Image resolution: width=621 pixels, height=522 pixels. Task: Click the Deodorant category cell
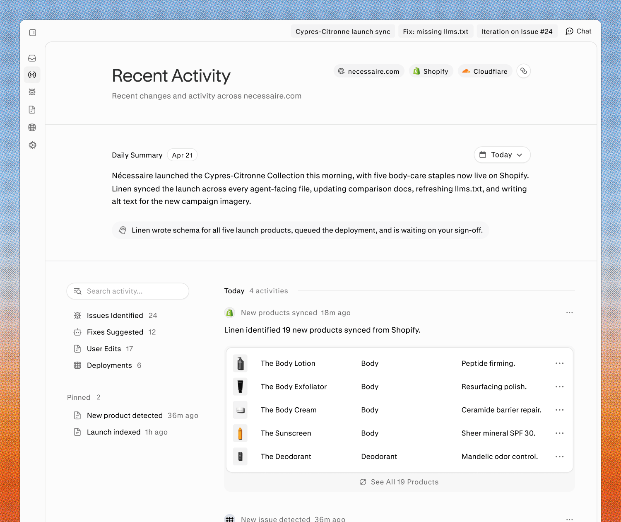point(379,456)
